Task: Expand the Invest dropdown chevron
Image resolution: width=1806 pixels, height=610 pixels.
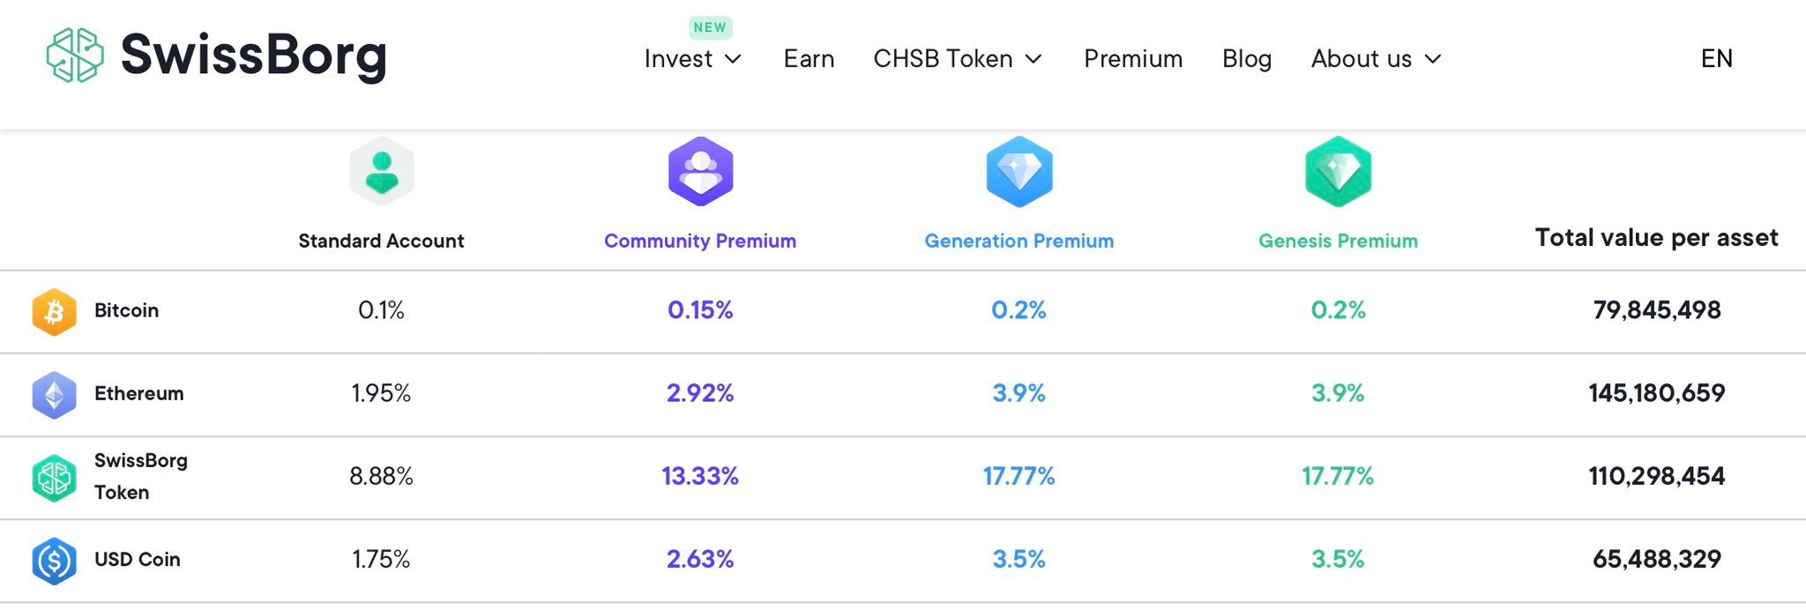Action: (x=734, y=59)
